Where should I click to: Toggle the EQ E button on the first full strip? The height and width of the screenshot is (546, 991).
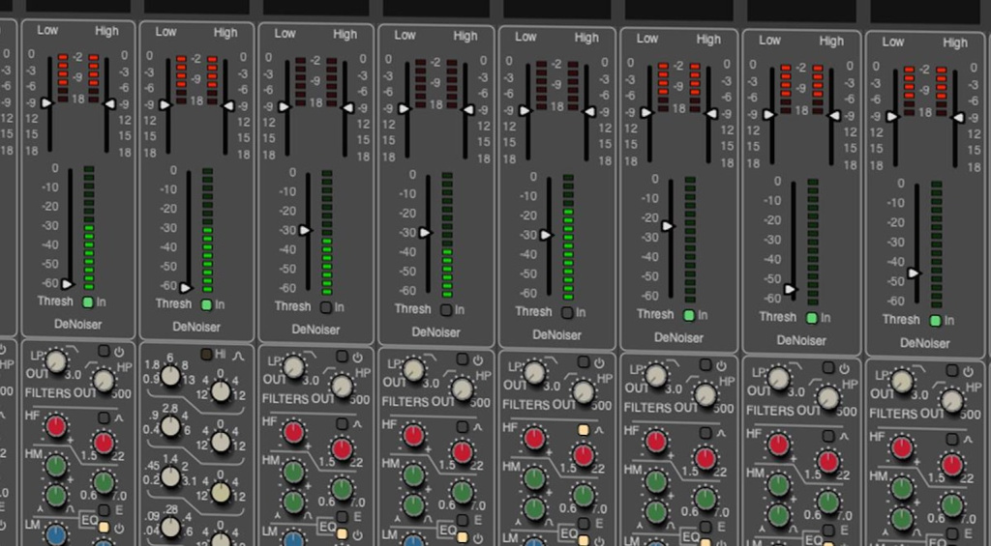pos(105,510)
